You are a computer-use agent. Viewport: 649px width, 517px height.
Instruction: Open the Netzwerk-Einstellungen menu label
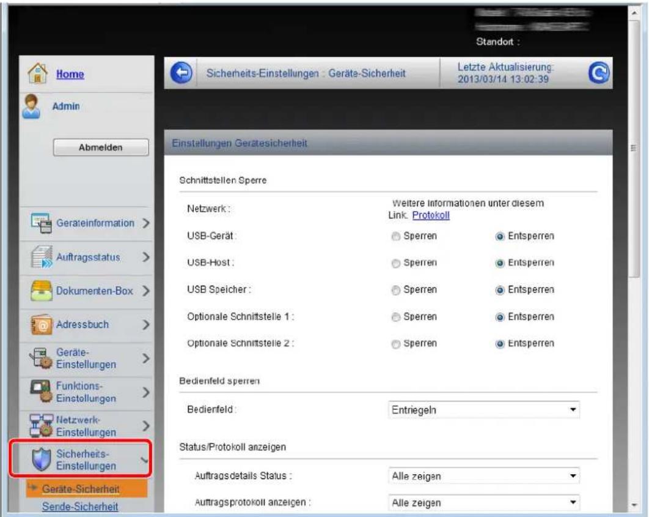86,426
